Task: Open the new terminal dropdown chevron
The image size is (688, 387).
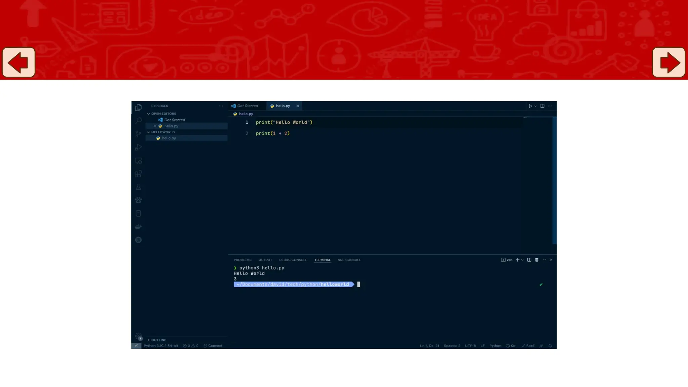Action: click(x=522, y=260)
